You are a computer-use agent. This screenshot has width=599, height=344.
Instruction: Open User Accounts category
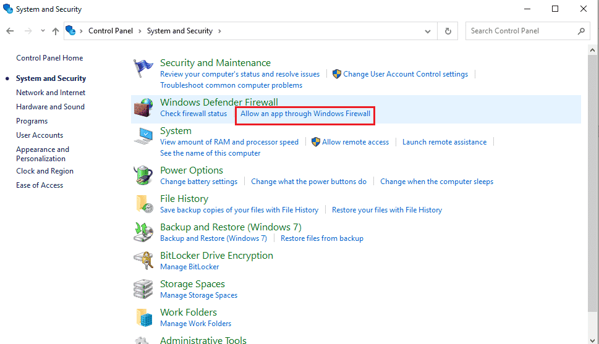click(40, 135)
